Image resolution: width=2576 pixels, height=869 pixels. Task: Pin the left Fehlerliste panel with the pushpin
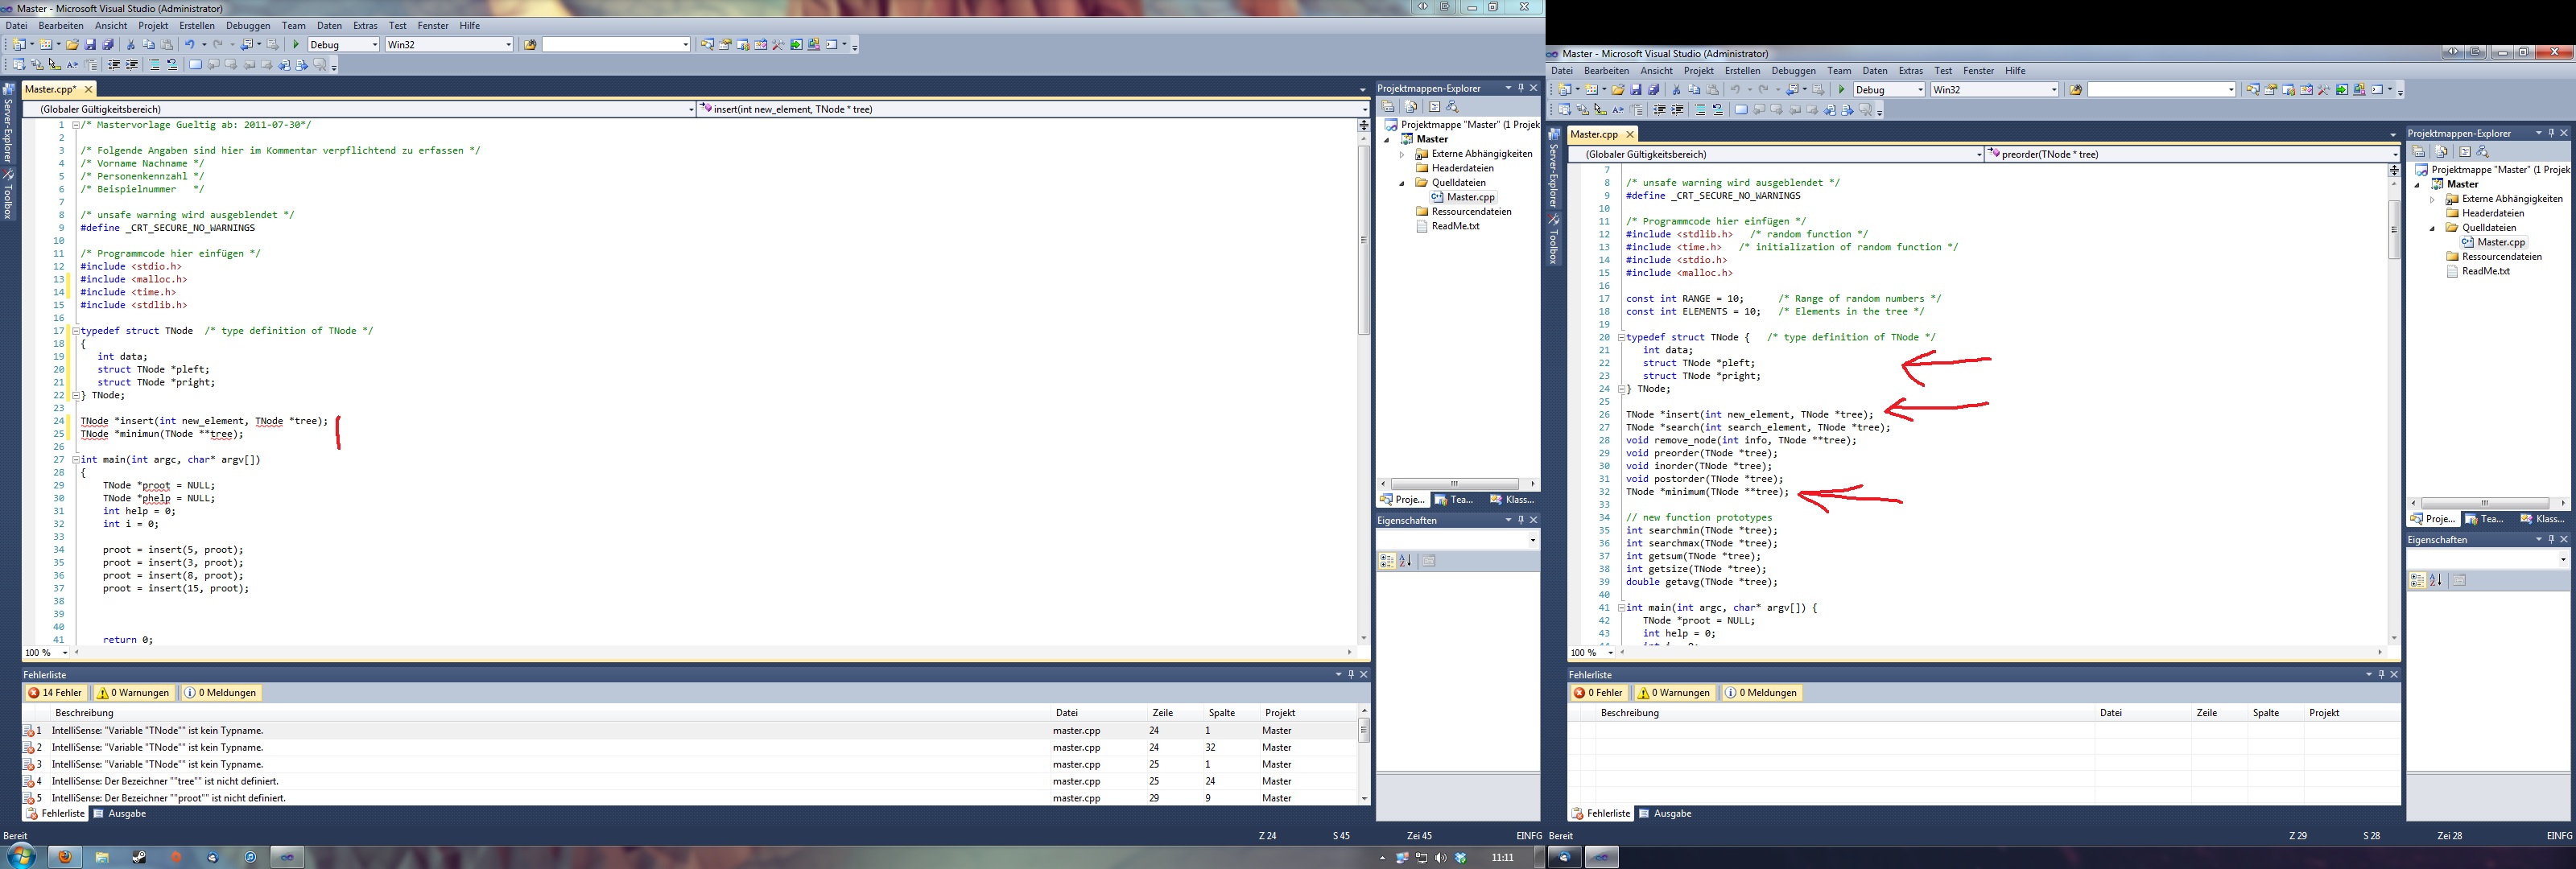coord(1350,674)
